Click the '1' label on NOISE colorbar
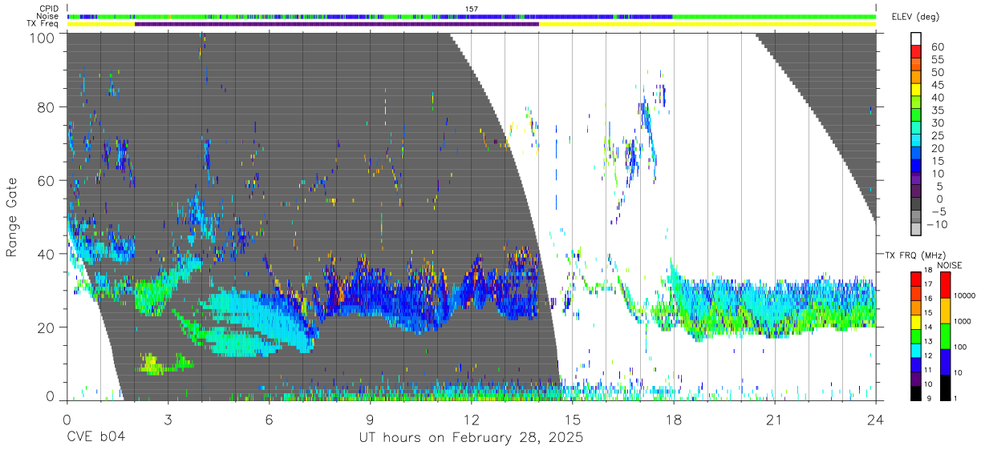The height and width of the screenshot is (454, 985). [955, 398]
